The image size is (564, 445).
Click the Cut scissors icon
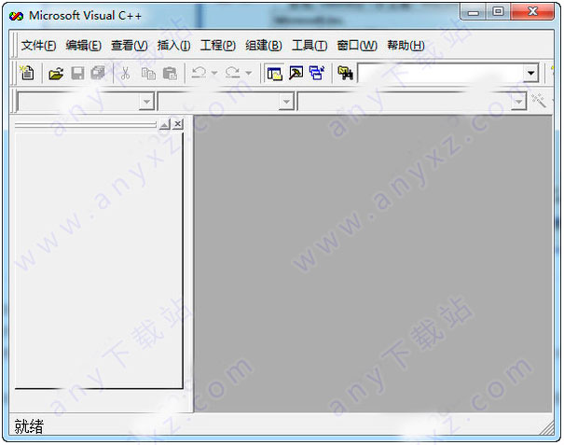pyautogui.click(x=125, y=74)
